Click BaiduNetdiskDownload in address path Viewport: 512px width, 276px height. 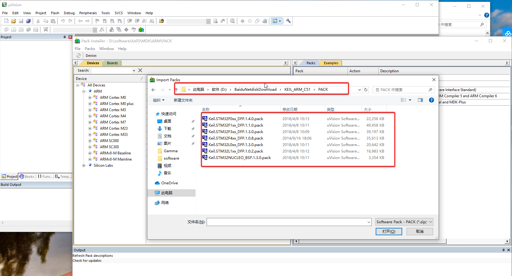[x=255, y=90]
